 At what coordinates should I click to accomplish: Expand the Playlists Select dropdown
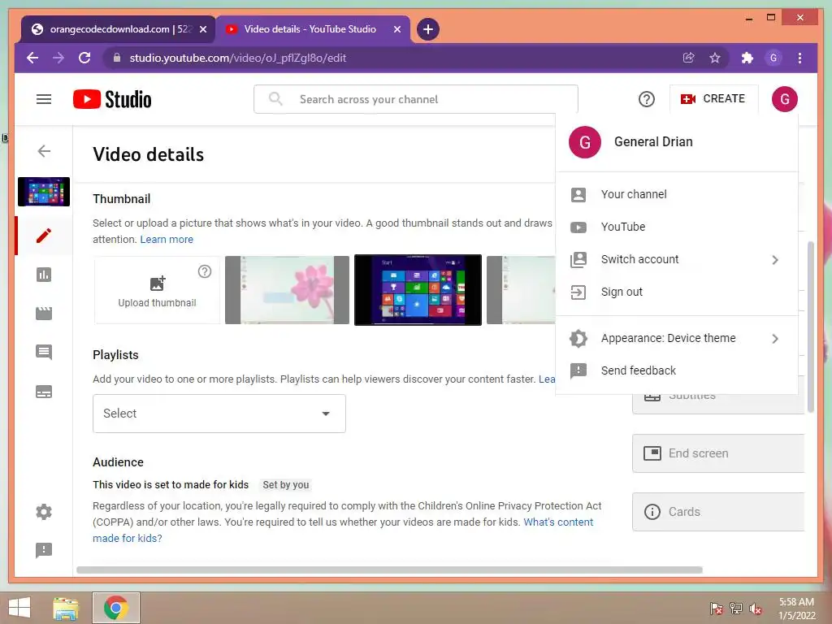tap(219, 414)
